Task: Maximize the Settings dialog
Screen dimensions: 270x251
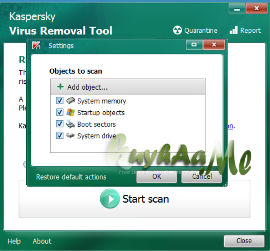Action: [x=194, y=45]
